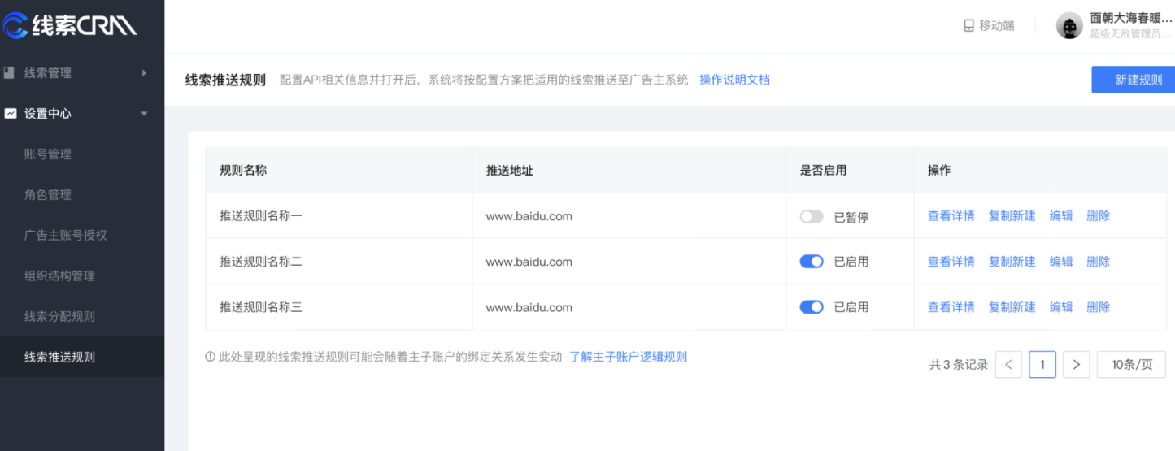Open 线索分配规则 in the sidebar
The height and width of the screenshot is (451, 1175).
click(59, 316)
